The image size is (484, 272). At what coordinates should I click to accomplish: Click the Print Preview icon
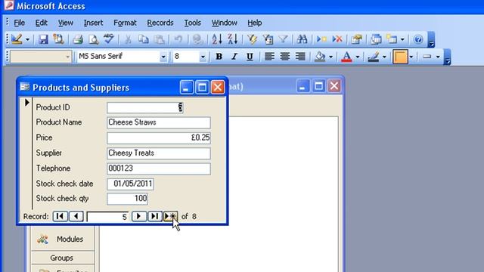tap(93, 39)
